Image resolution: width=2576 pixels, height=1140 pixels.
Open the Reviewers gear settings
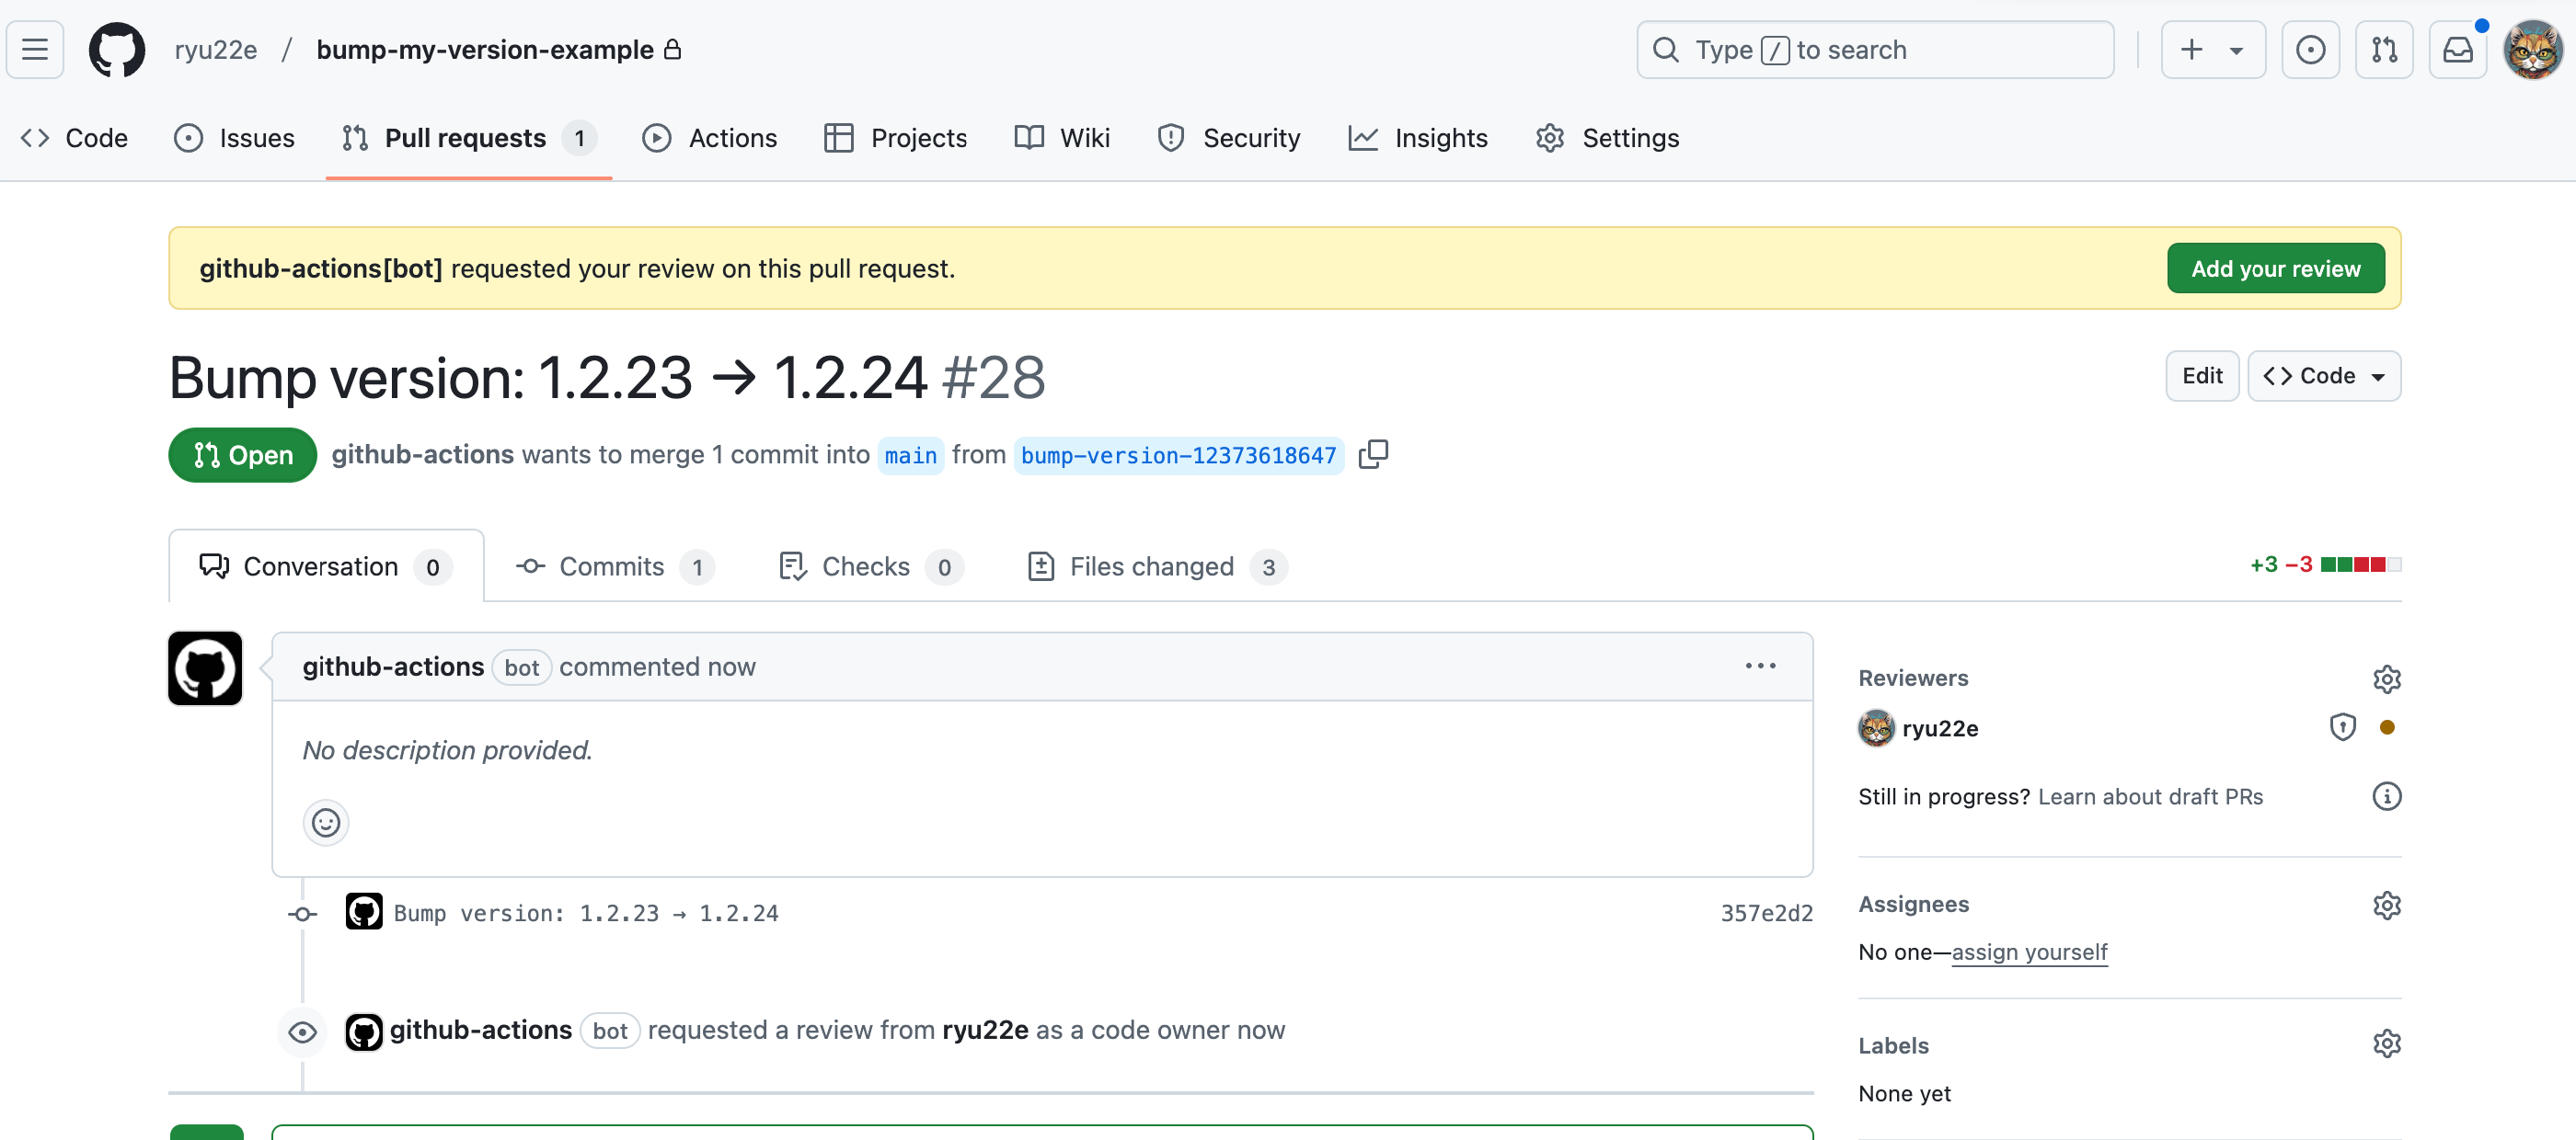tap(2387, 678)
